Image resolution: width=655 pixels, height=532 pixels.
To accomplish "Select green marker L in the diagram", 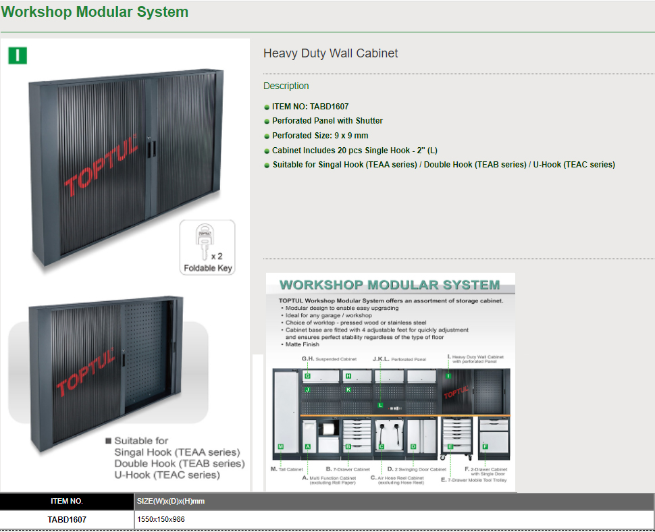I will point(380,404).
